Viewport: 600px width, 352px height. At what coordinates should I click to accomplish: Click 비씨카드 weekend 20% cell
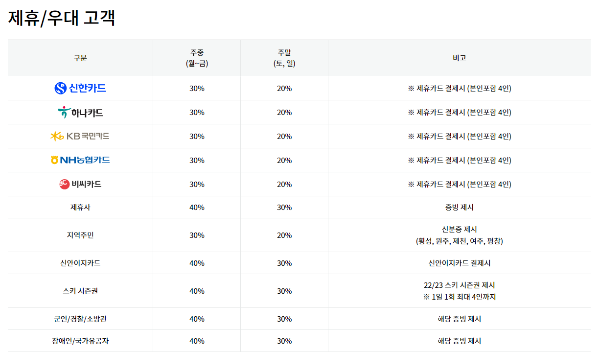tap(284, 184)
